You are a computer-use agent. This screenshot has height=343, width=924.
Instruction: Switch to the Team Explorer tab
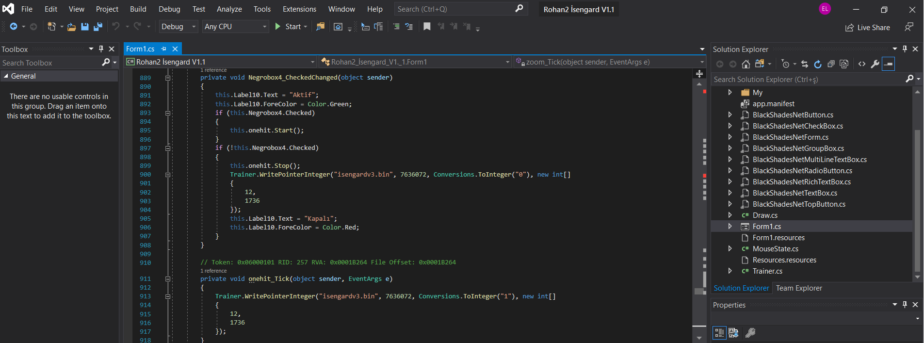[x=799, y=288]
